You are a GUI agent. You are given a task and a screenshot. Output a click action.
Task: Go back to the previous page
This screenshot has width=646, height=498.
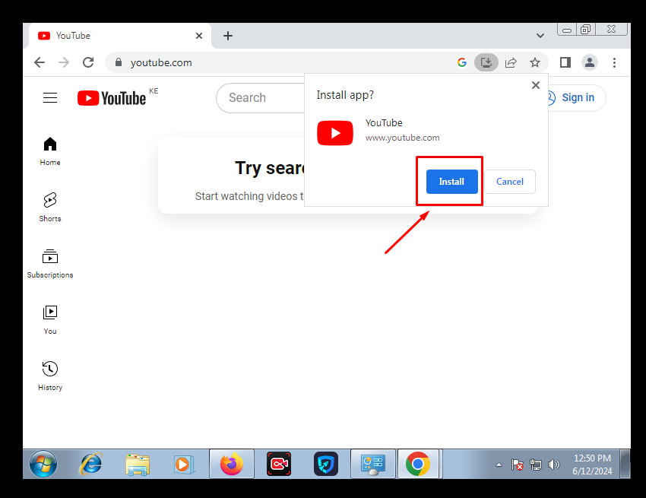pos(40,62)
